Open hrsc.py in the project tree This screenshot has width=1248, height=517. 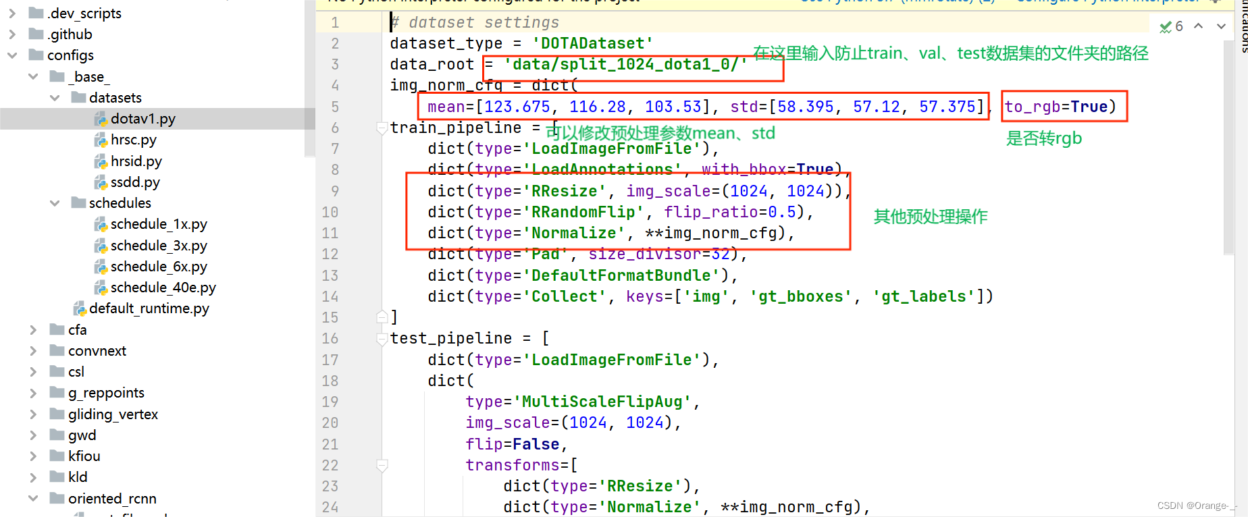point(134,140)
